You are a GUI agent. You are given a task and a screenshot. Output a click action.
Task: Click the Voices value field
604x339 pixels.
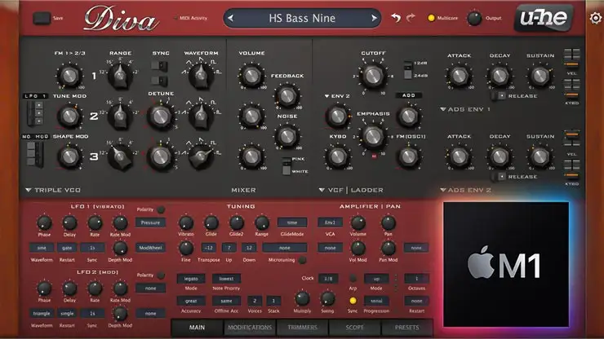(x=254, y=301)
